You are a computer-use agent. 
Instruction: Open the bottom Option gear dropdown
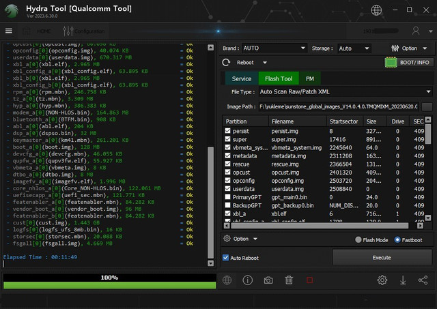pos(241,239)
